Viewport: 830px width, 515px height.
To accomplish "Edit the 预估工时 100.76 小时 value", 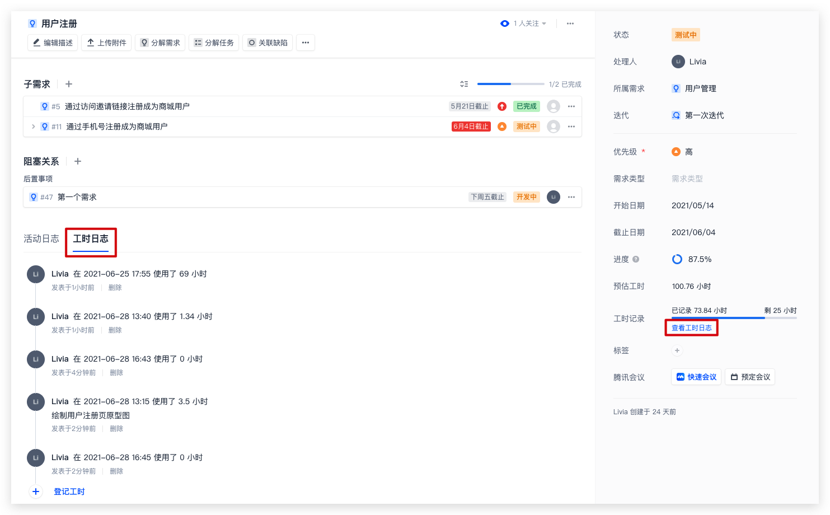I will pos(691,286).
